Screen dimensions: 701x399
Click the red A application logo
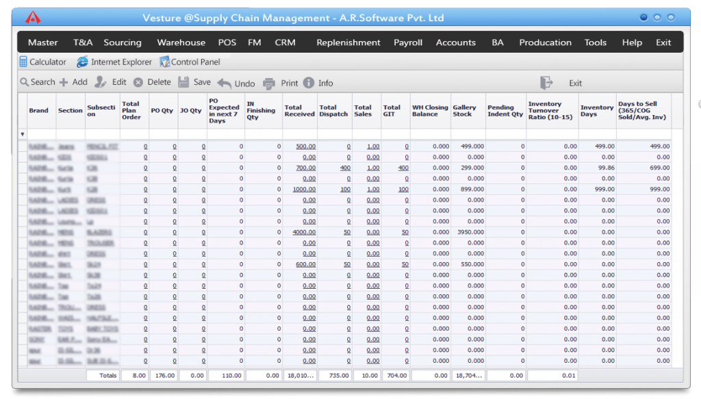click(x=33, y=18)
